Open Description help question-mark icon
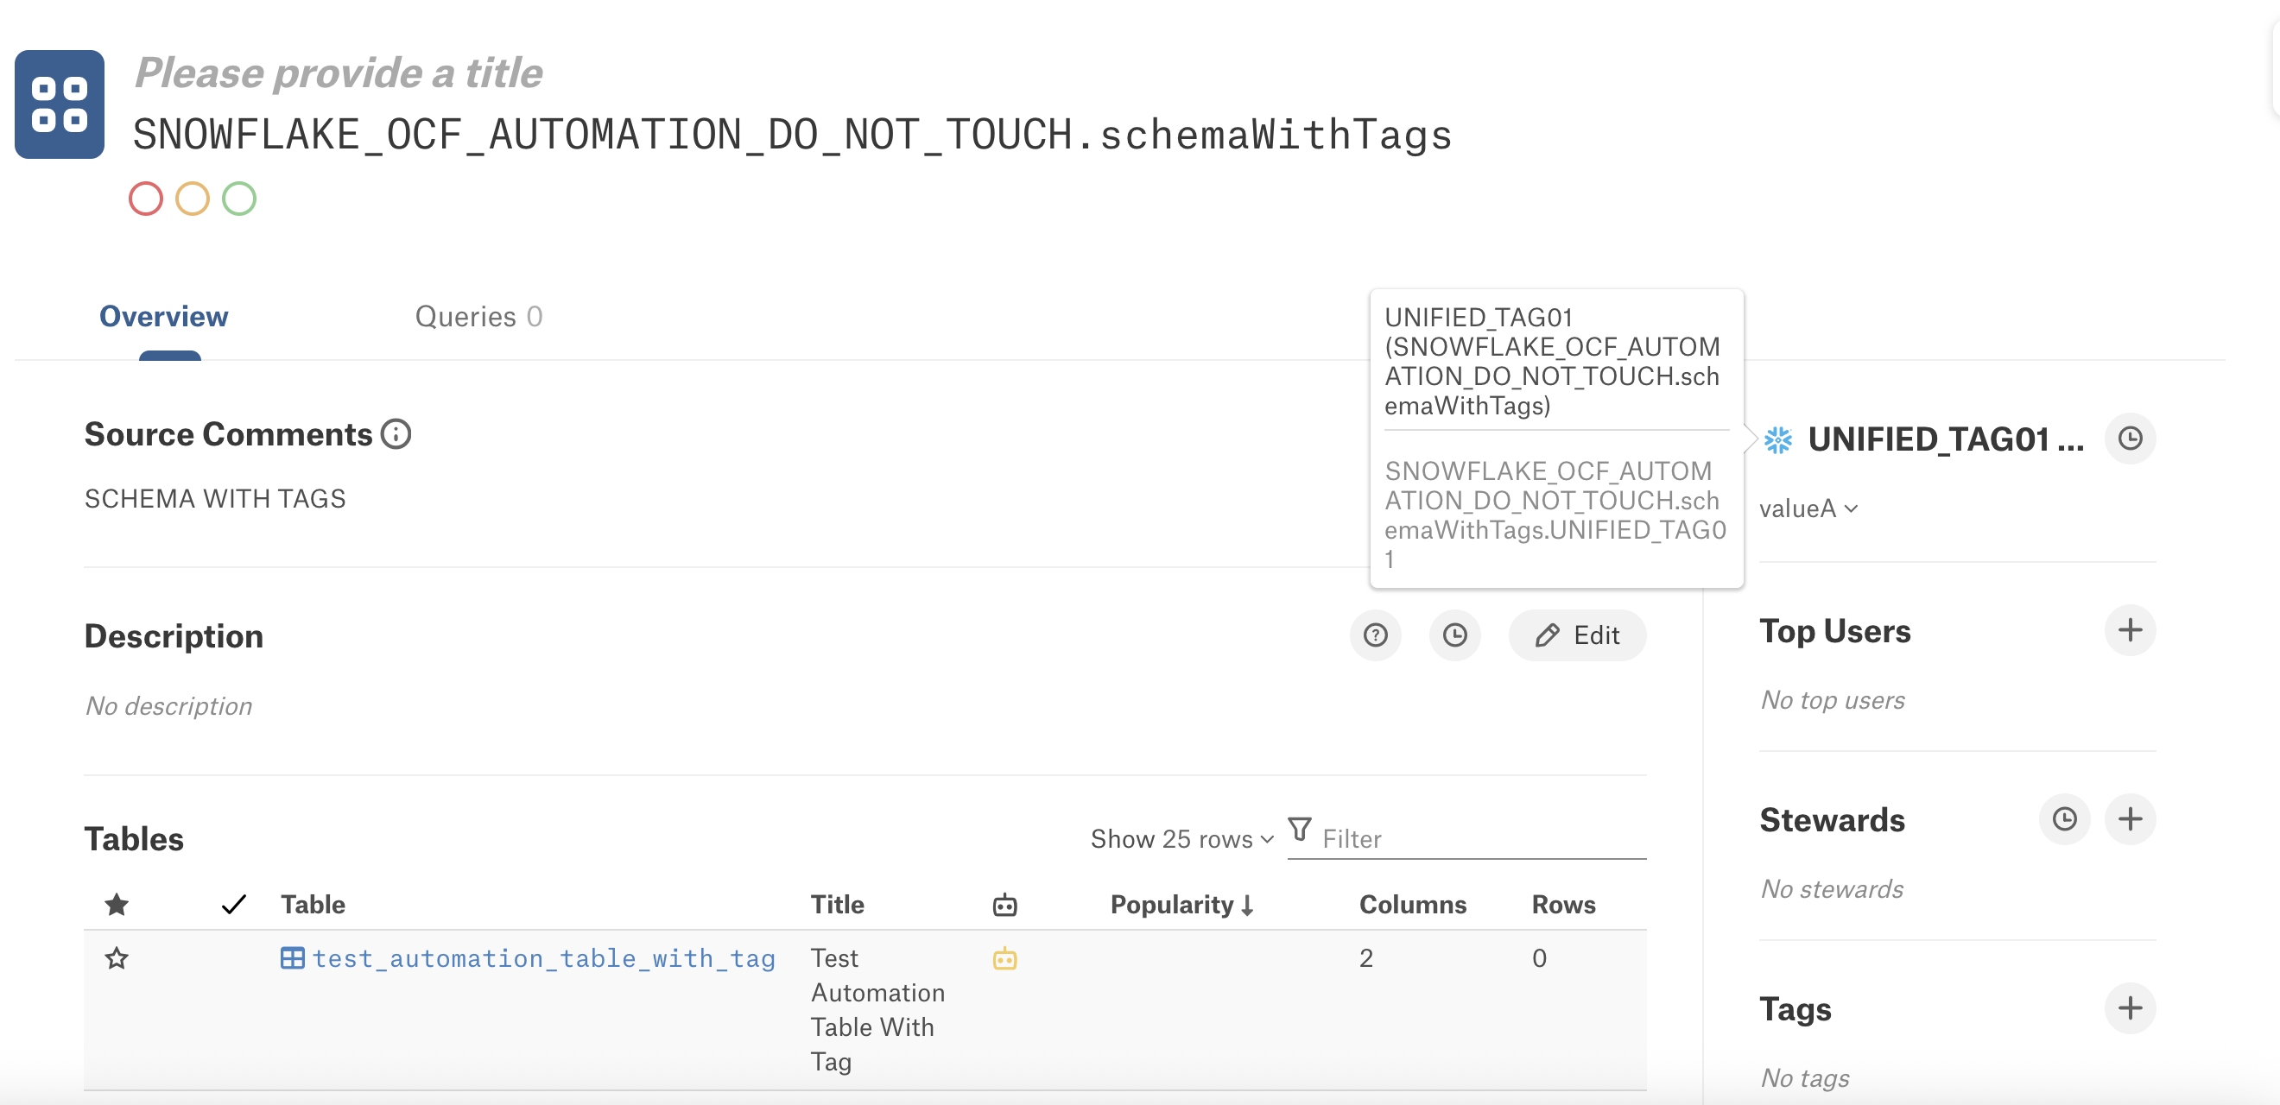Screen dimensions: 2280x1105 coord(1376,635)
